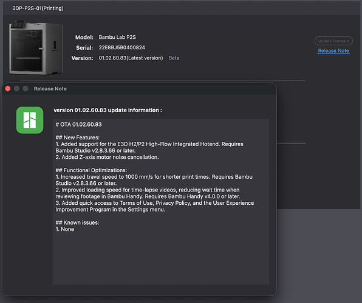Click the Z-axis motor noise cancellation line
The width and height of the screenshot is (362, 303).
pyautogui.click(x=107, y=157)
